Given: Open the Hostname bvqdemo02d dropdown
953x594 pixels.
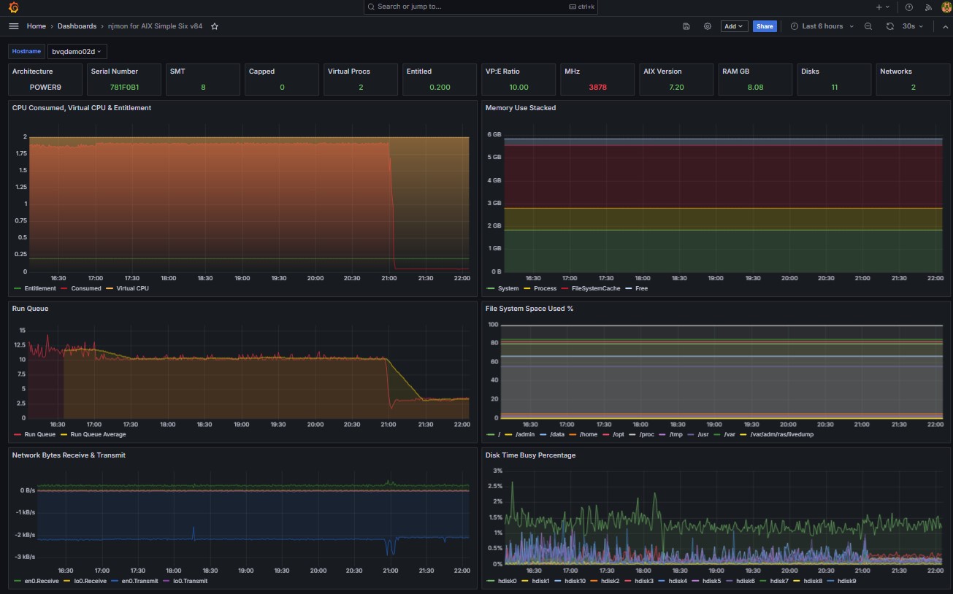Looking at the screenshot, I should tap(77, 51).
